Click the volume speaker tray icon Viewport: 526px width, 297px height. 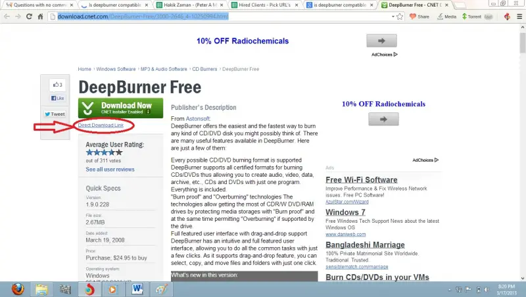point(487,290)
